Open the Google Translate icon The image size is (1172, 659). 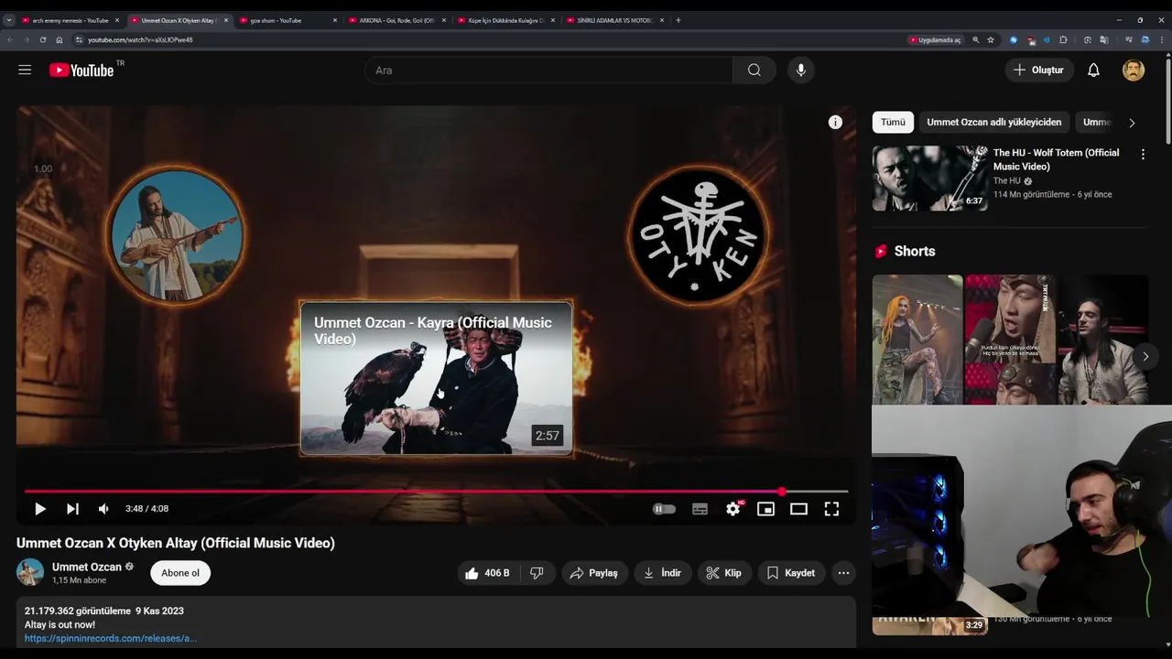coord(1104,40)
